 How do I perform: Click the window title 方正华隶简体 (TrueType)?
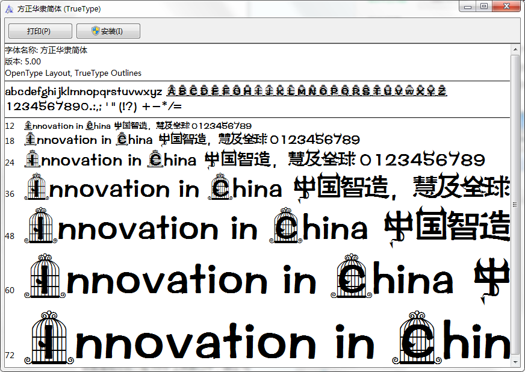[59, 9]
